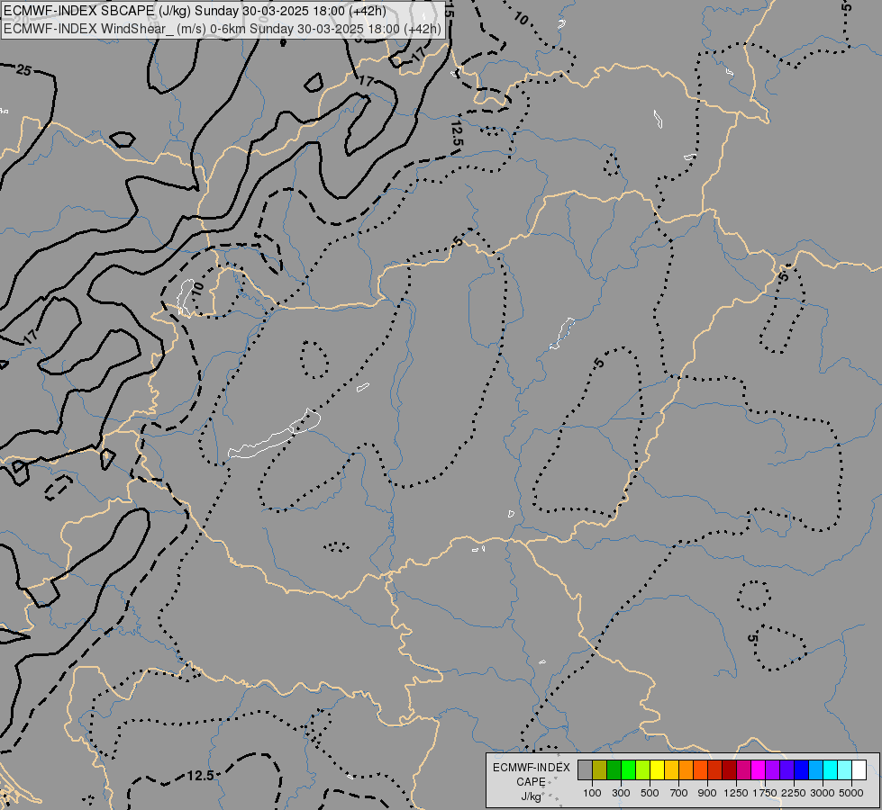
Task: Click the legend value 2250
Action: tap(794, 793)
